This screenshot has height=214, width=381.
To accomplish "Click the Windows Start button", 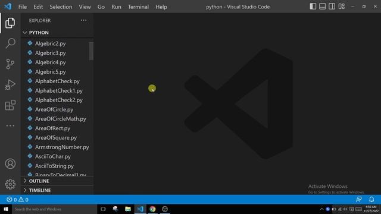I will [6, 209].
